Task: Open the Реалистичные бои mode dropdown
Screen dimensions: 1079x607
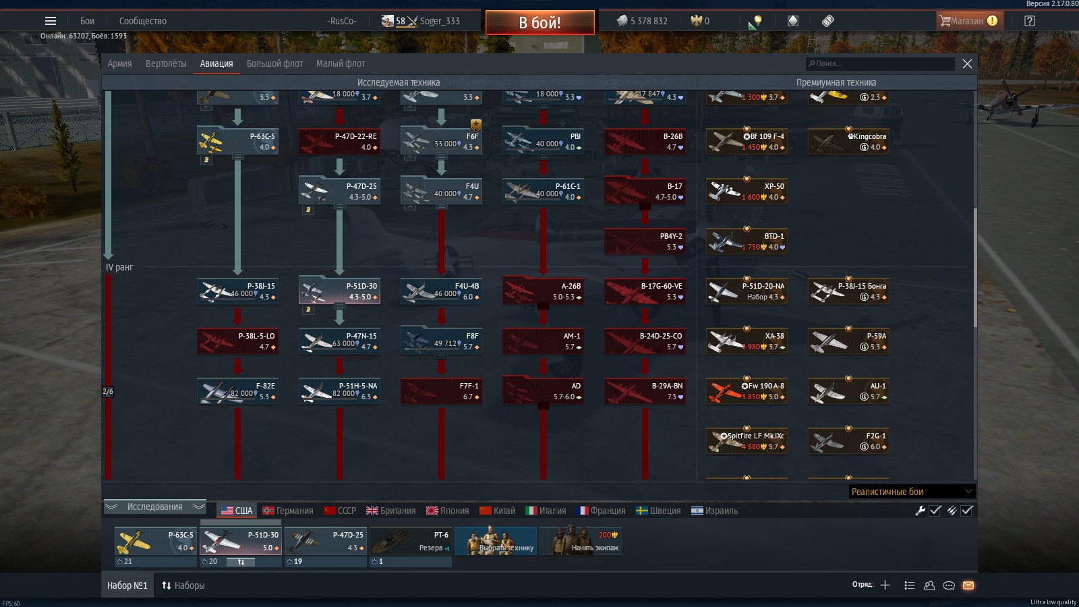Action: [912, 492]
